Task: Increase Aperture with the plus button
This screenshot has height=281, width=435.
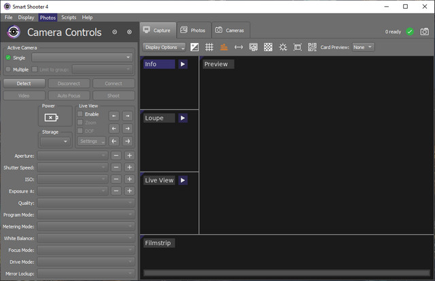Action: 128,156
